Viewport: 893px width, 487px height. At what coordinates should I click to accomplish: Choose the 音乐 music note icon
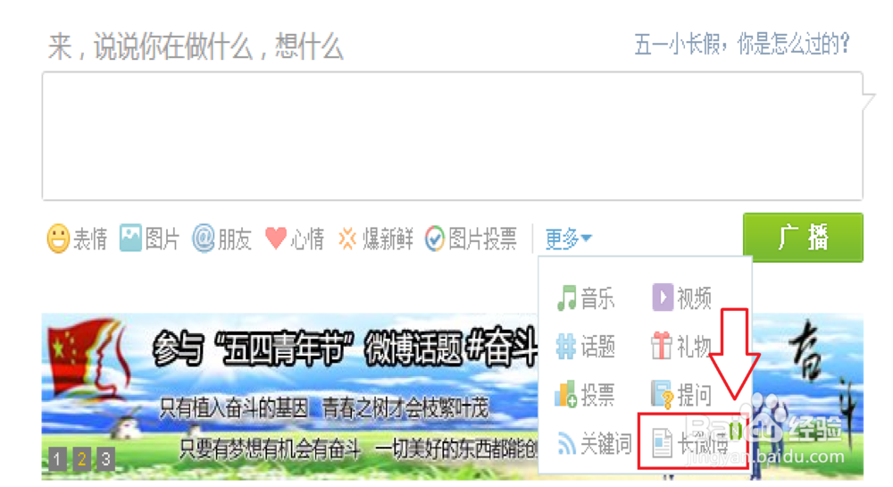point(567,298)
